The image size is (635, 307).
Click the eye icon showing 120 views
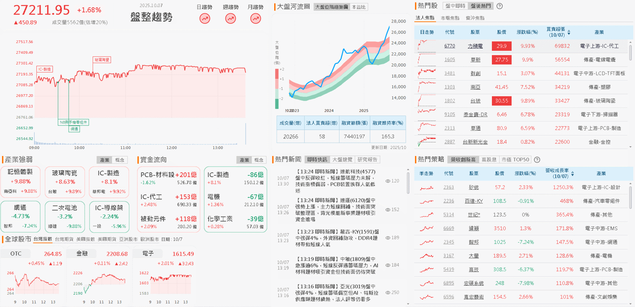pyautogui.click(x=388, y=181)
